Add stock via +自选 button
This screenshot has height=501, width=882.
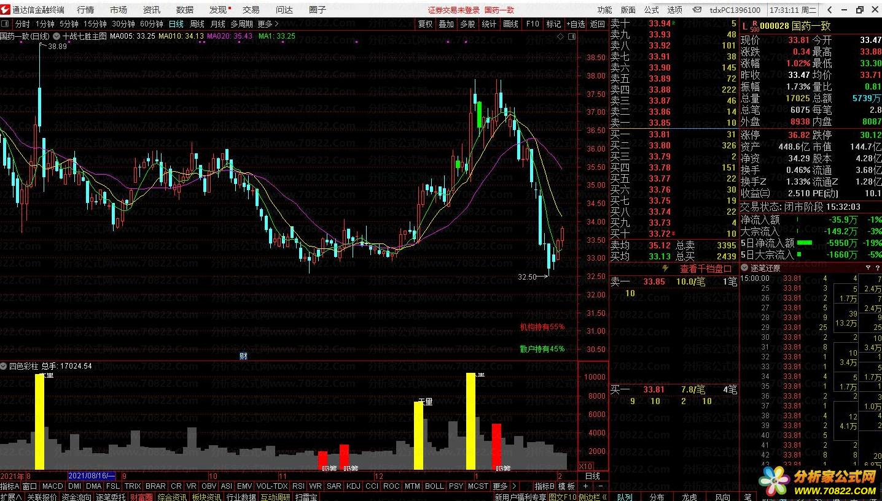(576, 24)
